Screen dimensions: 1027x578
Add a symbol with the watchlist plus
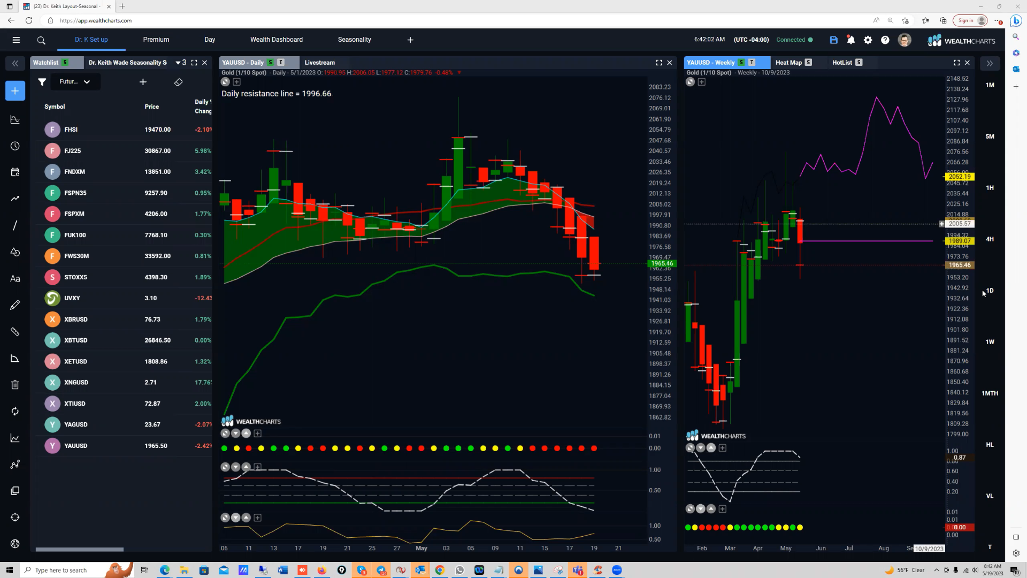click(x=143, y=82)
